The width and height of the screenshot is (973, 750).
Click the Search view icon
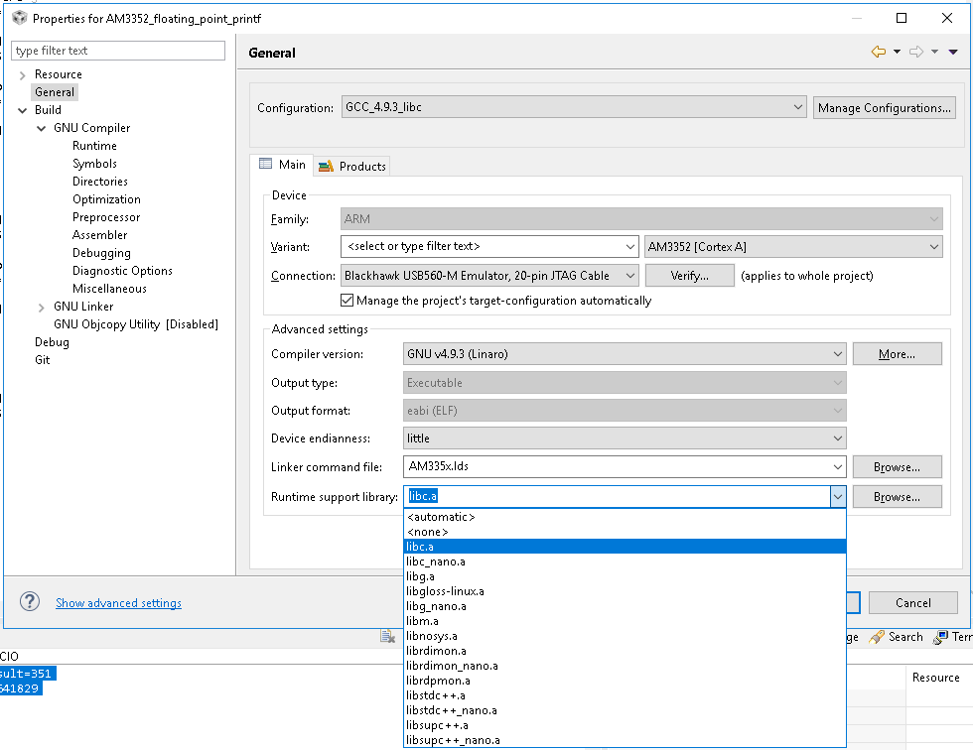click(x=877, y=637)
